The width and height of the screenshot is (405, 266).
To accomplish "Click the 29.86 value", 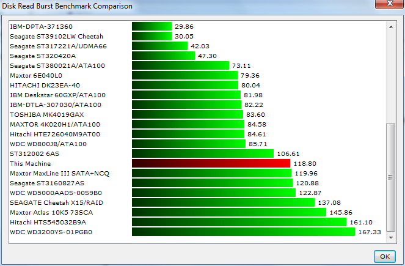I will coord(184,27).
